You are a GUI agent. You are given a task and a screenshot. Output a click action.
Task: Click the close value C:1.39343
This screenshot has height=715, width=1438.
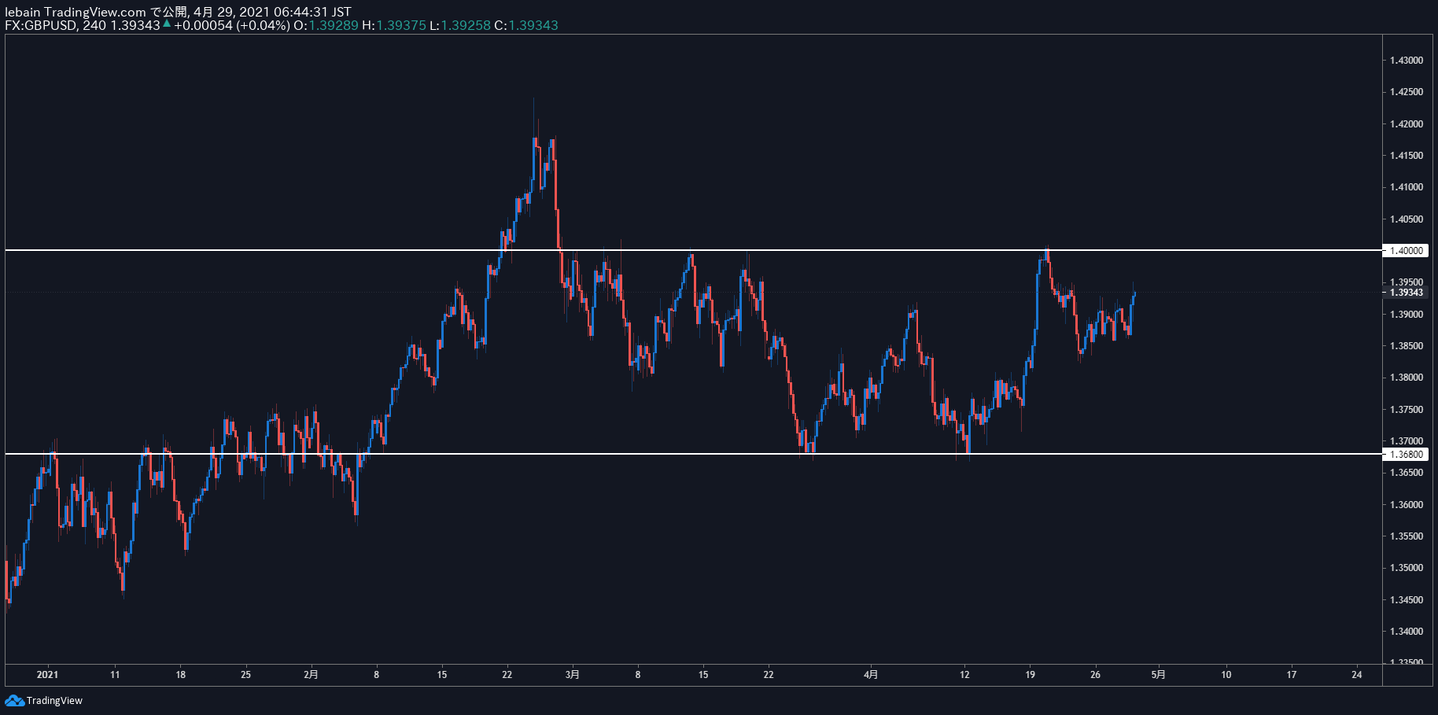pos(526,25)
